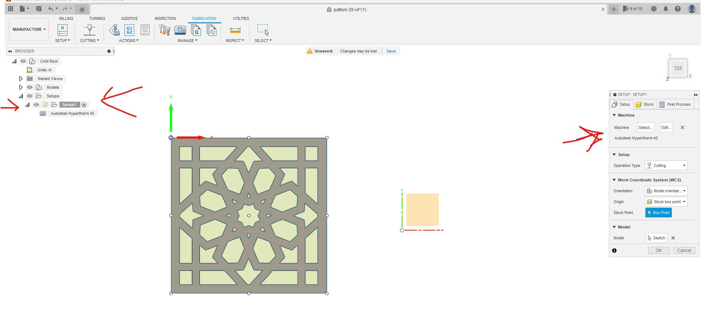The image size is (701, 336).
Task: Select the 2D Profile Cutting tool icon
Action: point(89,30)
